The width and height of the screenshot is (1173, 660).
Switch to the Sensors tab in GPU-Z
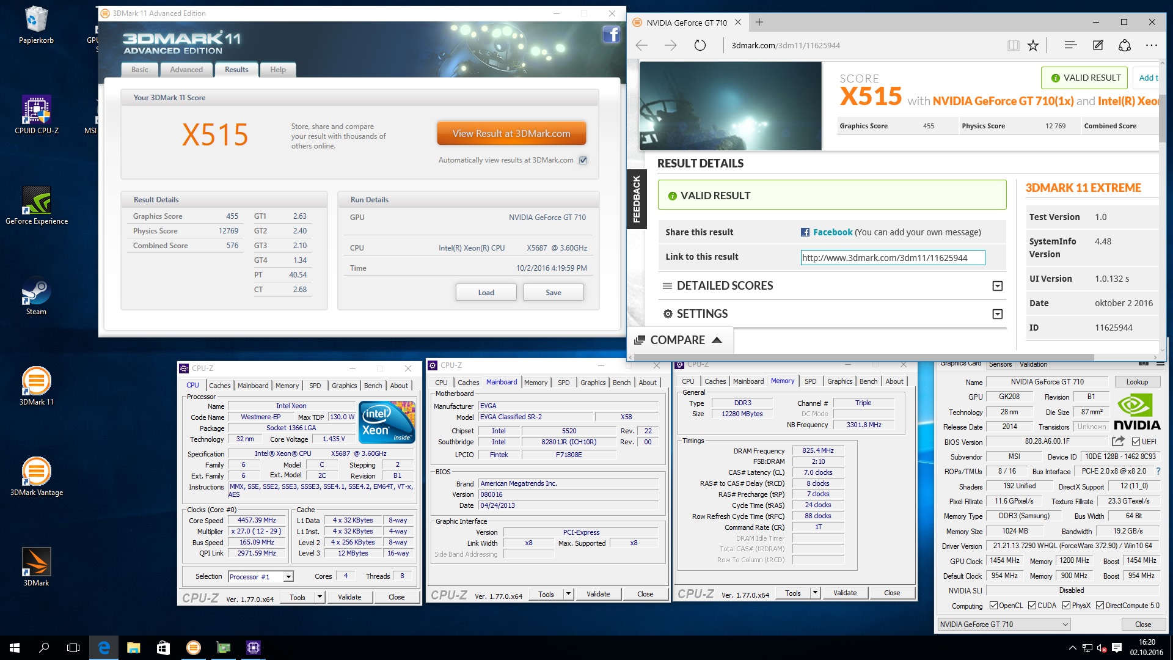[x=1001, y=364]
